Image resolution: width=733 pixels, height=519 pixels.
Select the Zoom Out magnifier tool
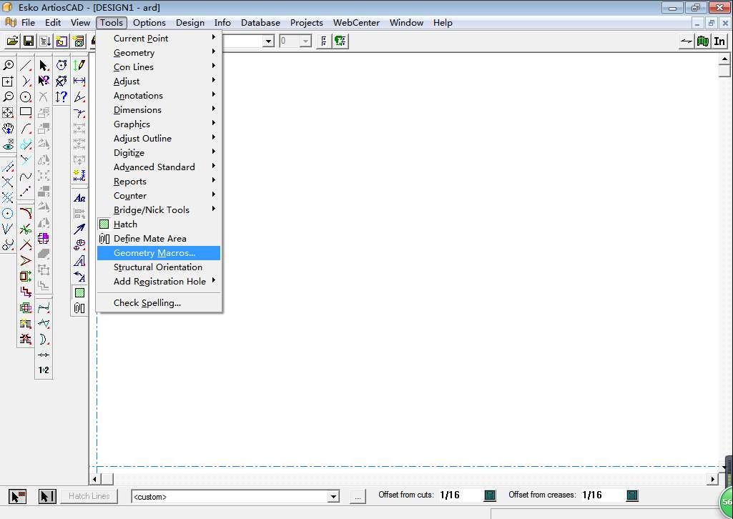pyautogui.click(x=8, y=97)
